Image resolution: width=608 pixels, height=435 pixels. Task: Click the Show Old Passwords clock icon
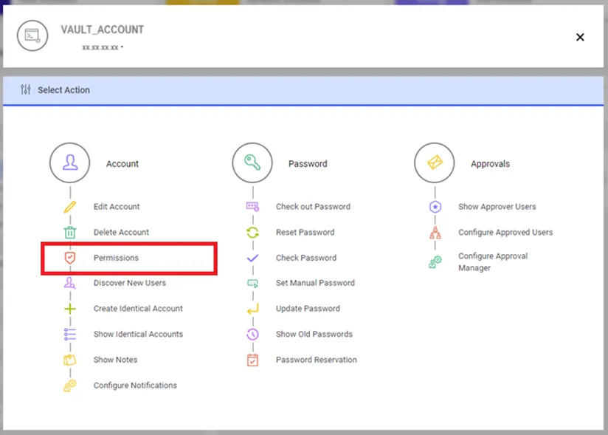tap(252, 334)
